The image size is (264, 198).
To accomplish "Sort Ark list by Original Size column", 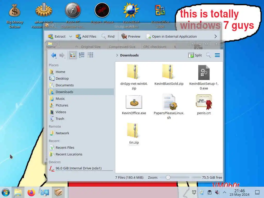I will pyautogui.click(x=90, y=47).
